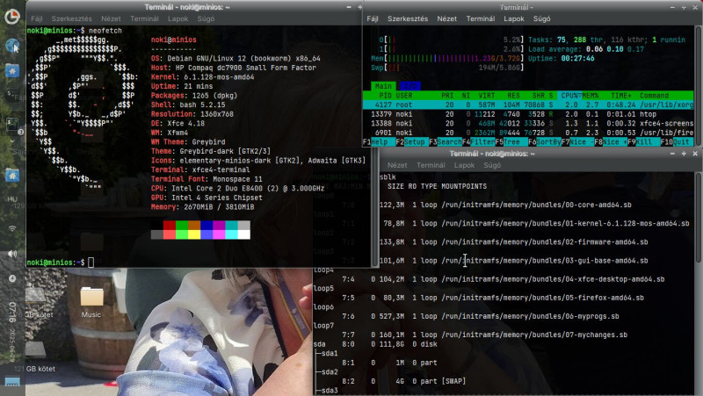Switch to htop I/O tab
The width and height of the screenshot is (703, 396).
409,86
